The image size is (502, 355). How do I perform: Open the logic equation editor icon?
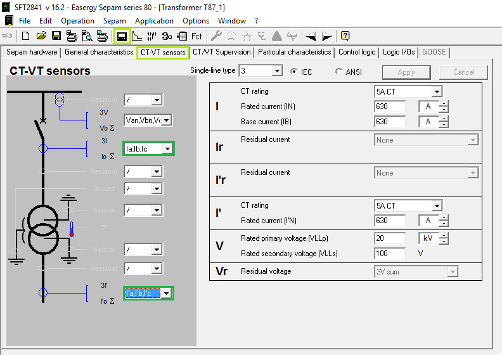click(167, 36)
